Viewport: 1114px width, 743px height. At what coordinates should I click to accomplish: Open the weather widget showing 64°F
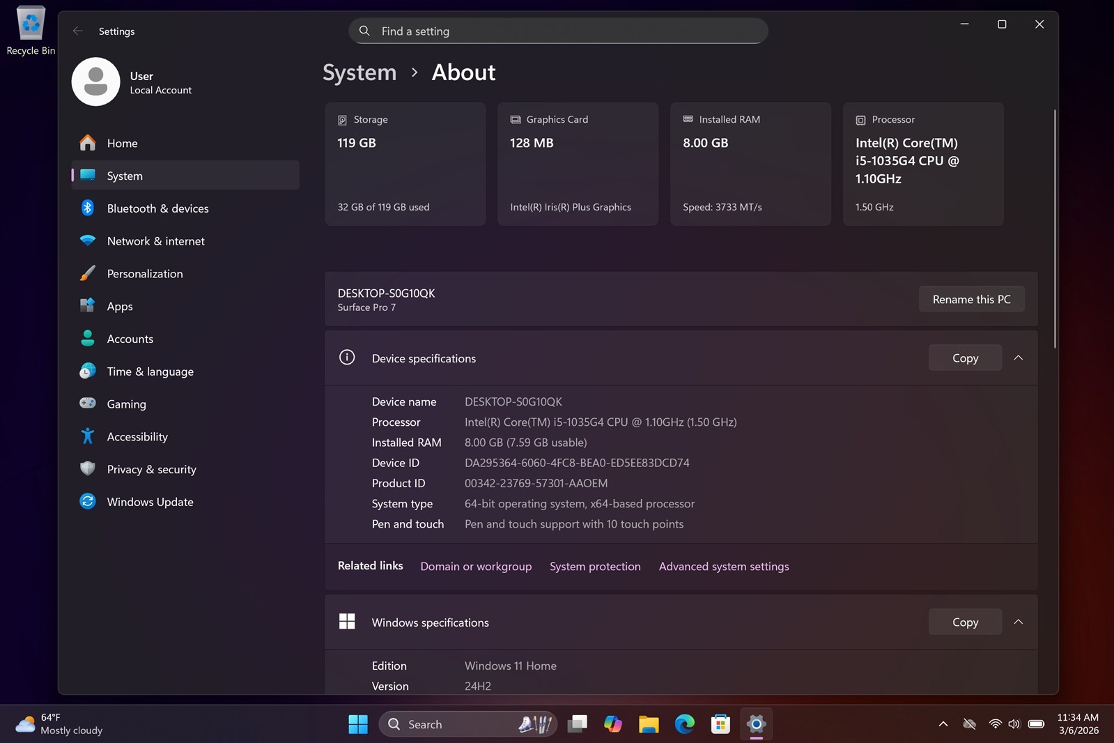pos(59,724)
